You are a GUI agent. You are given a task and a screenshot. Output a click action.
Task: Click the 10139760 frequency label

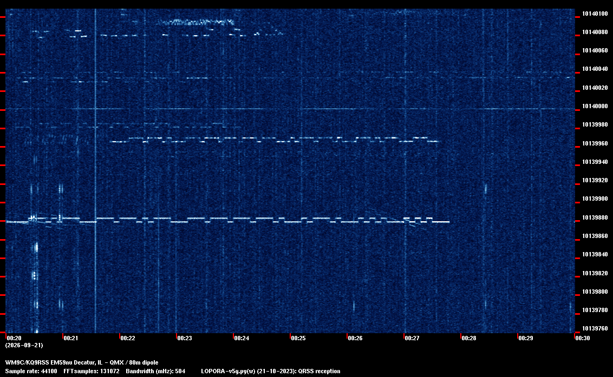pos(595,328)
